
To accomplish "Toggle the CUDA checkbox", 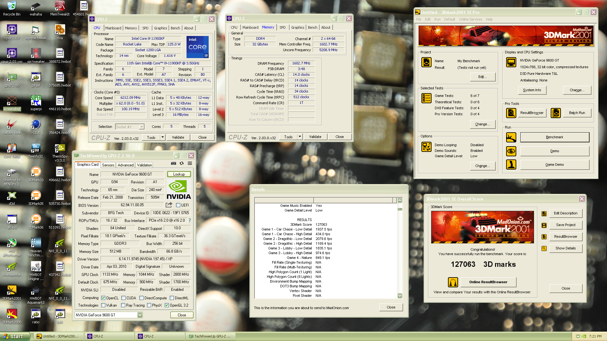I will (x=123, y=298).
